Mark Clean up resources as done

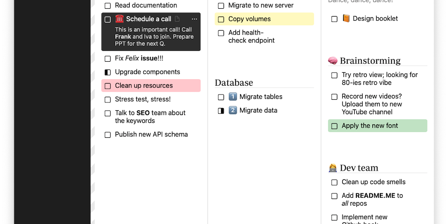[x=108, y=86]
